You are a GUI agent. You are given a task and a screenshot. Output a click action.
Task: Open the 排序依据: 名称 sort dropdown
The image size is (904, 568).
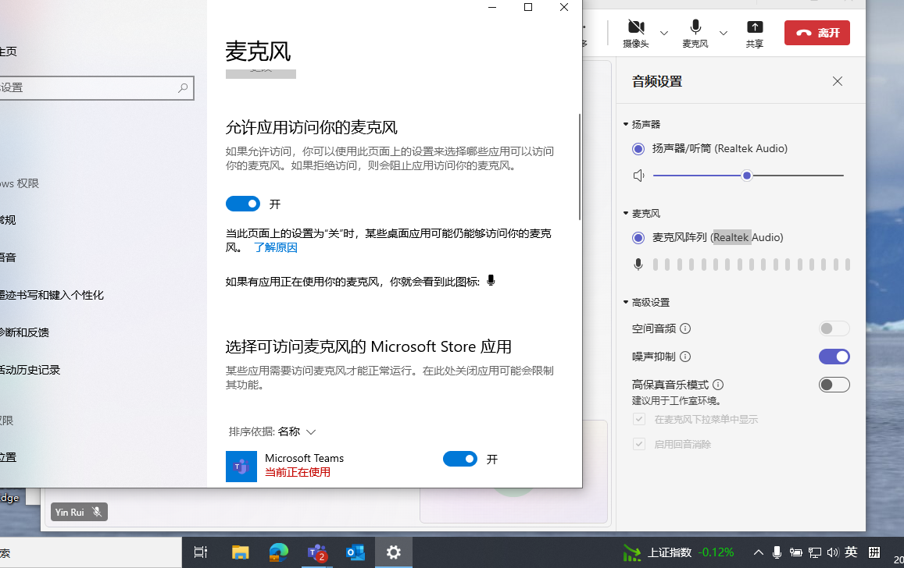(272, 431)
